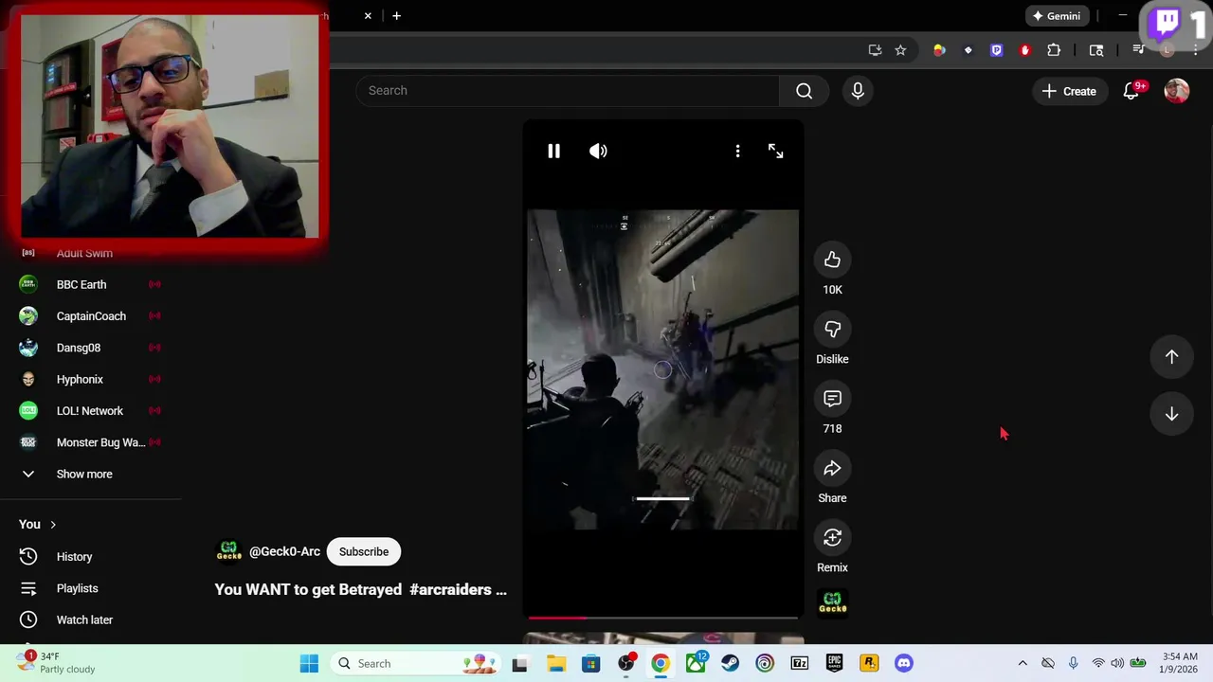Open Discord from the taskbar
The height and width of the screenshot is (682, 1213).
(x=904, y=663)
